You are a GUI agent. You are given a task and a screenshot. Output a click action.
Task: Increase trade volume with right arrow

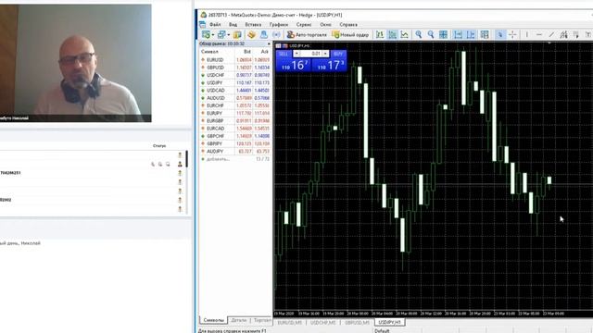325,54
